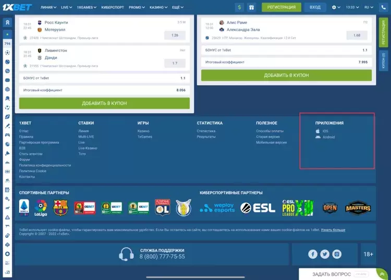Select the 1.26 odds button
Viewport: 391px width, 280px height.
(175, 35)
